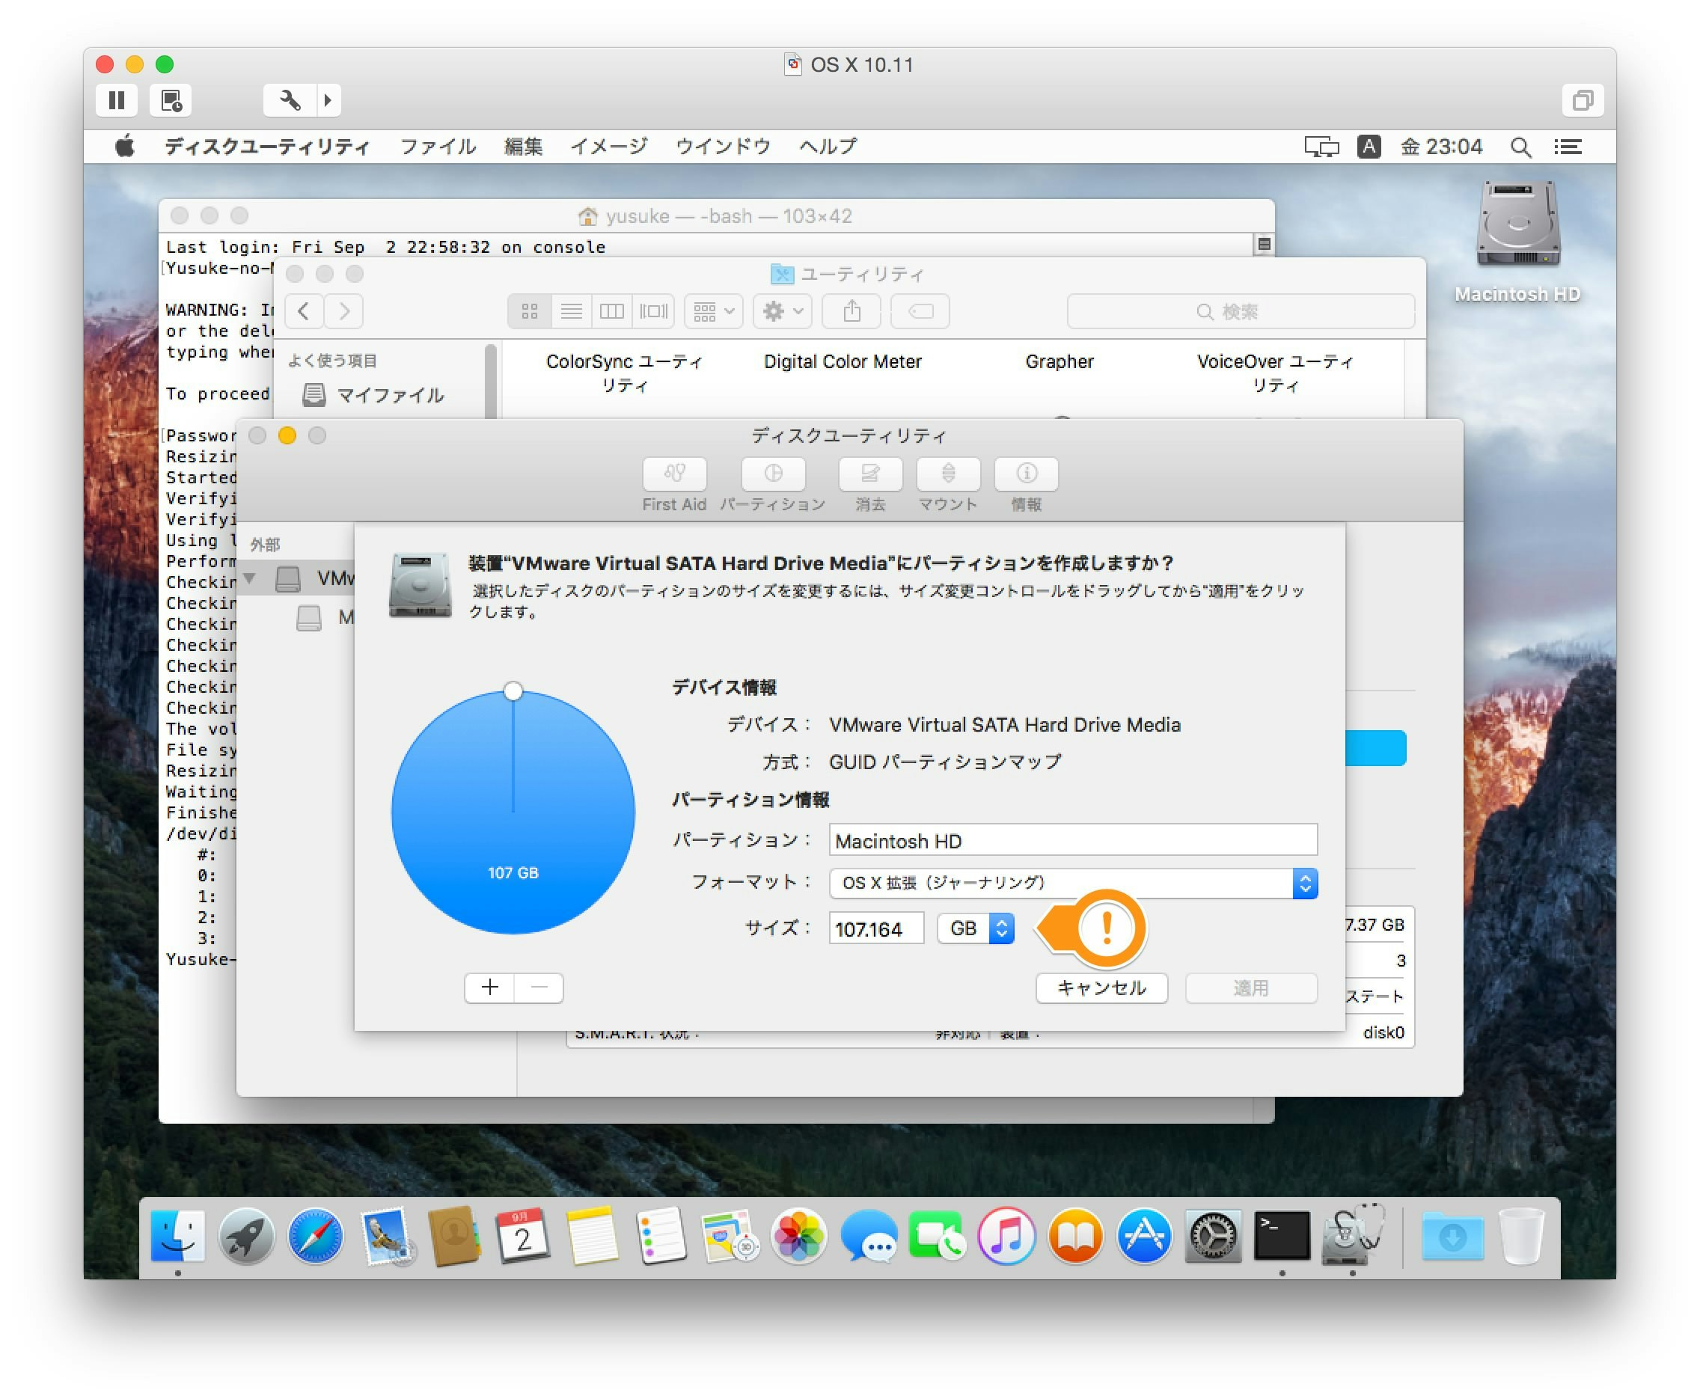Open Safari from the dock

[x=315, y=1235]
